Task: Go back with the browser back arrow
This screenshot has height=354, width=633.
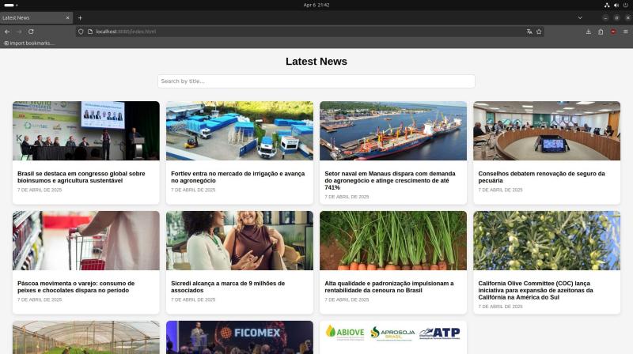Action: click(x=7, y=32)
